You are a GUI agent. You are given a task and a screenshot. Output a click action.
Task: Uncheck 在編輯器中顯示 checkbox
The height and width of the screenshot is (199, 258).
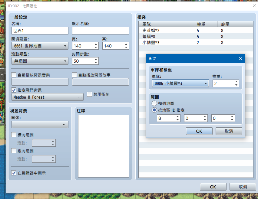click(x=14, y=173)
